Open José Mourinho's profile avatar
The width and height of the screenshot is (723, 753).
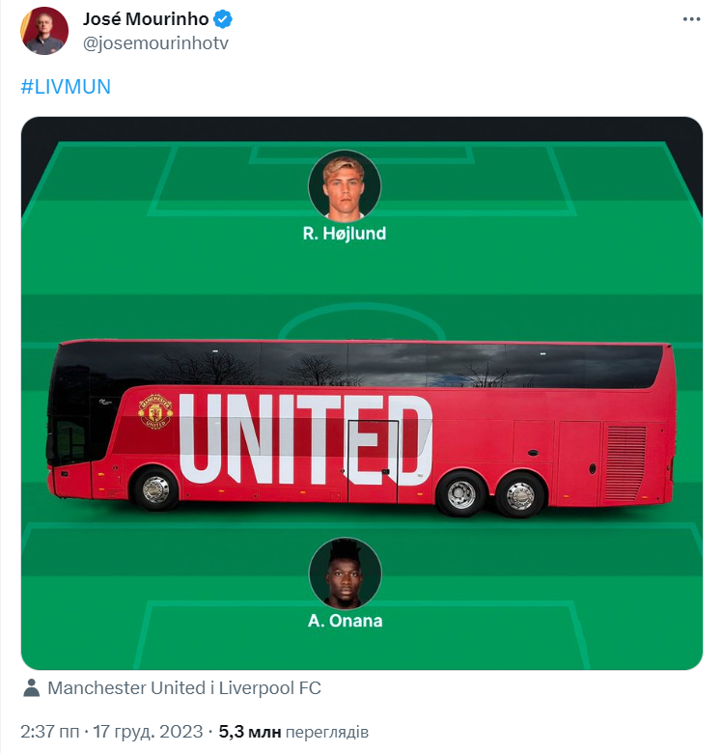44,31
